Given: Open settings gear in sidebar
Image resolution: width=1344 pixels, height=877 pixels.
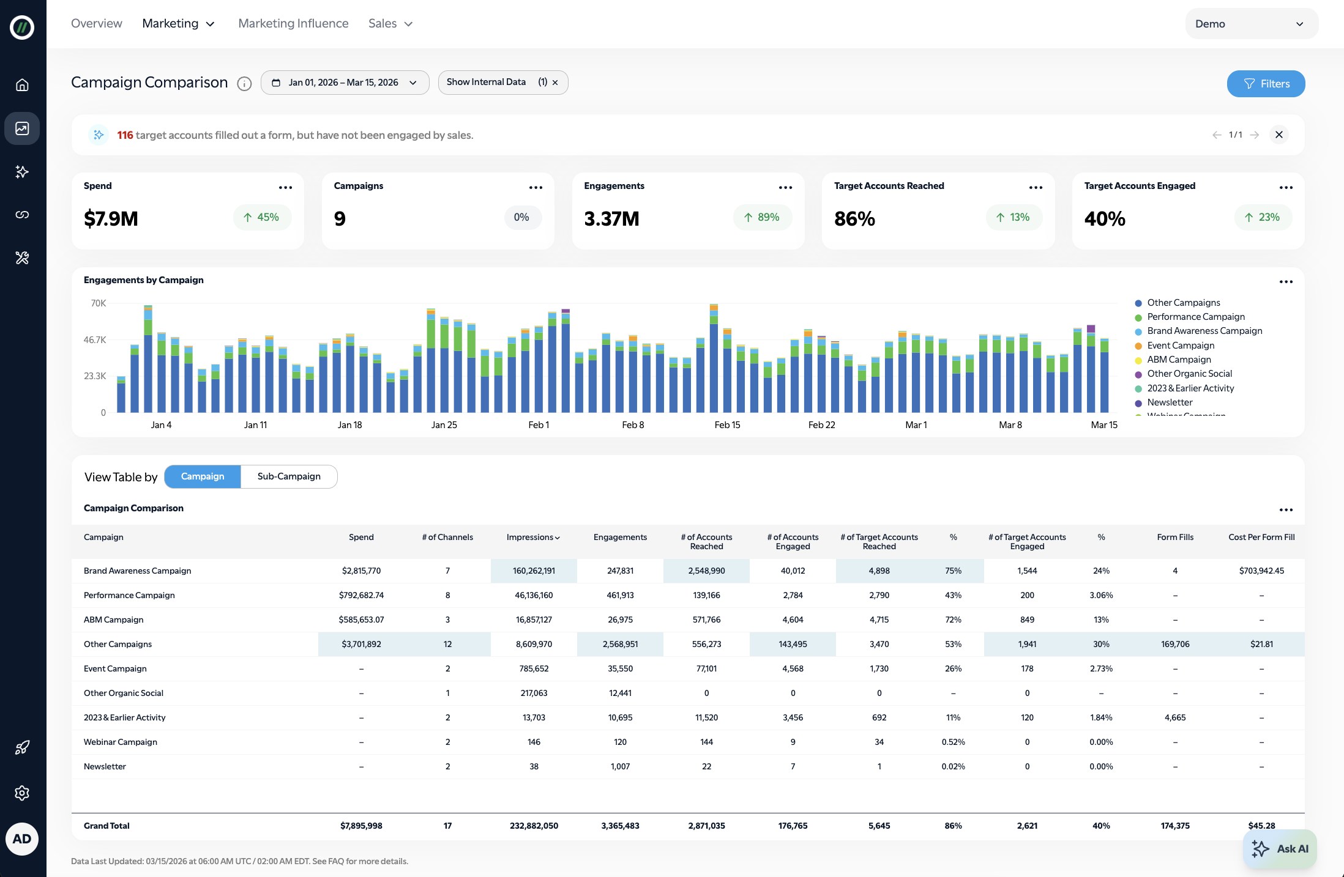Looking at the screenshot, I should [x=22, y=793].
